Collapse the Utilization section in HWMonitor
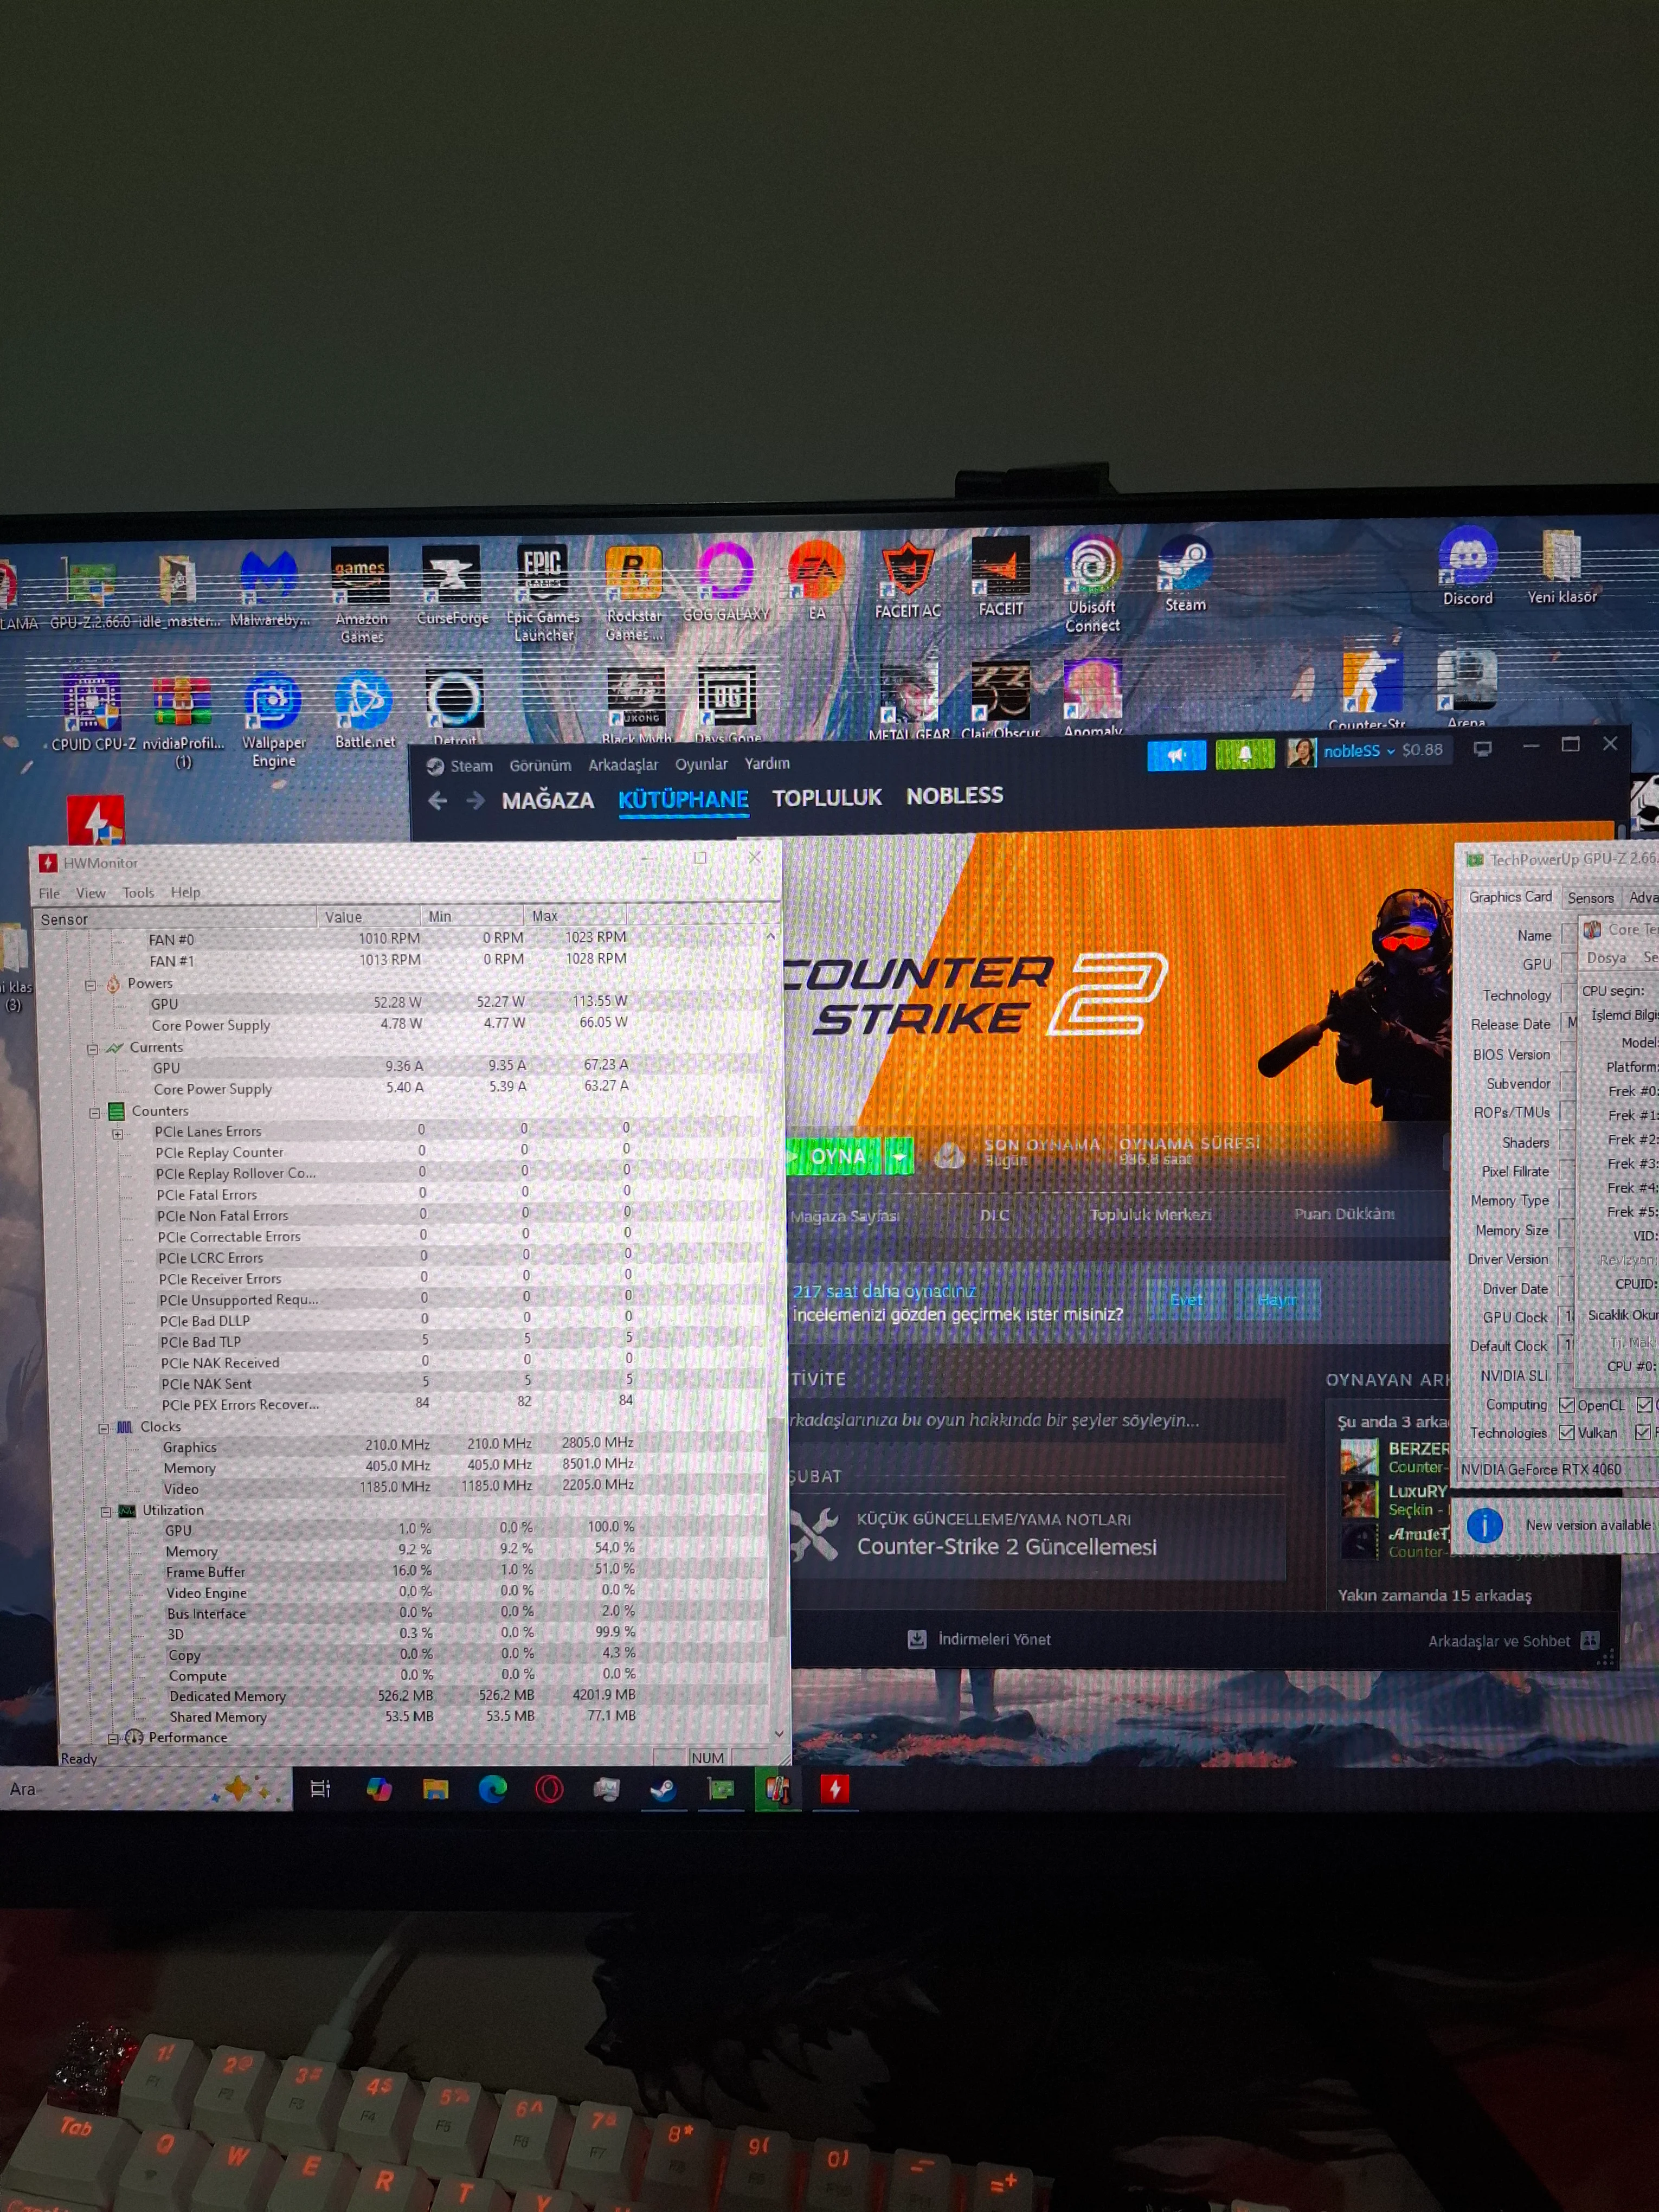Image resolution: width=1659 pixels, height=2212 pixels. tap(105, 1512)
